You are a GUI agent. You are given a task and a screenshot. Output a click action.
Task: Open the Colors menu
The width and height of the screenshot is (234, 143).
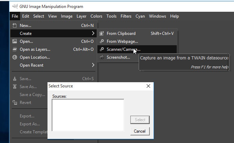[96, 16]
